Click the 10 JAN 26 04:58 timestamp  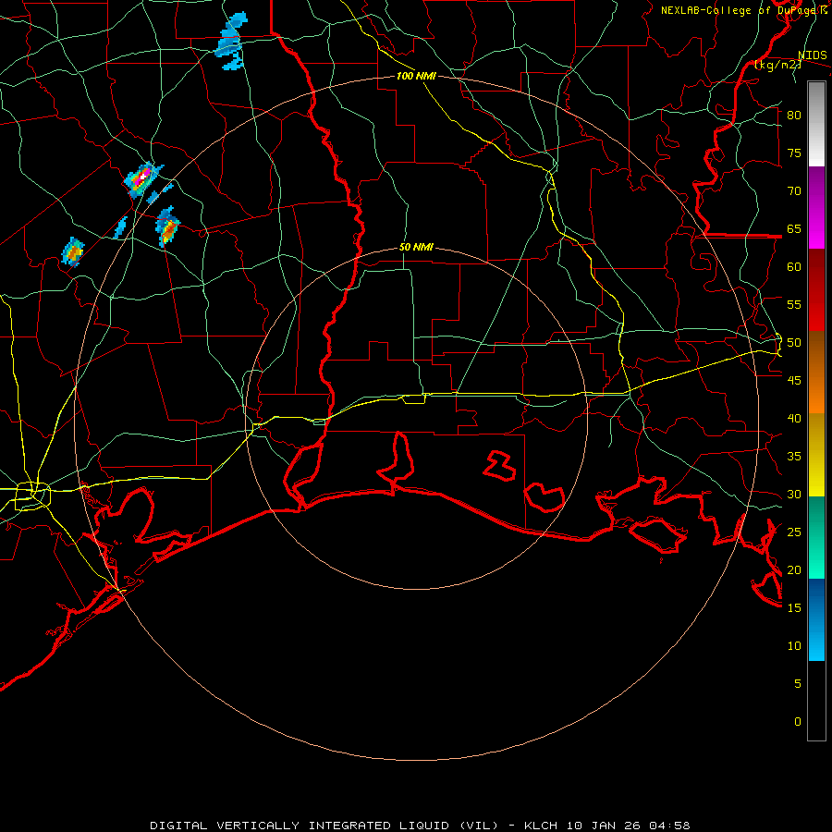click(630, 826)
